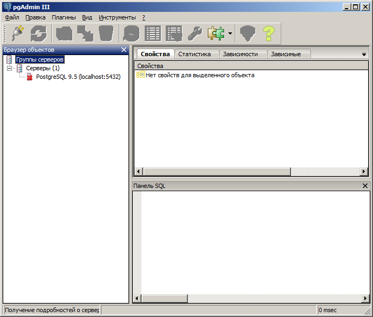Image resolution: width=373 pixels, height=317 pixels.
Task: Click properties pane scroll right arrow
Action: pyautogui.click(x=364, y=171)
